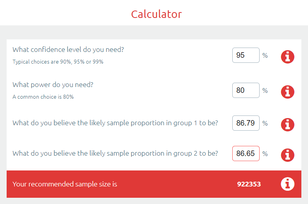Click the "Your recommended sample size is" text

65,184
